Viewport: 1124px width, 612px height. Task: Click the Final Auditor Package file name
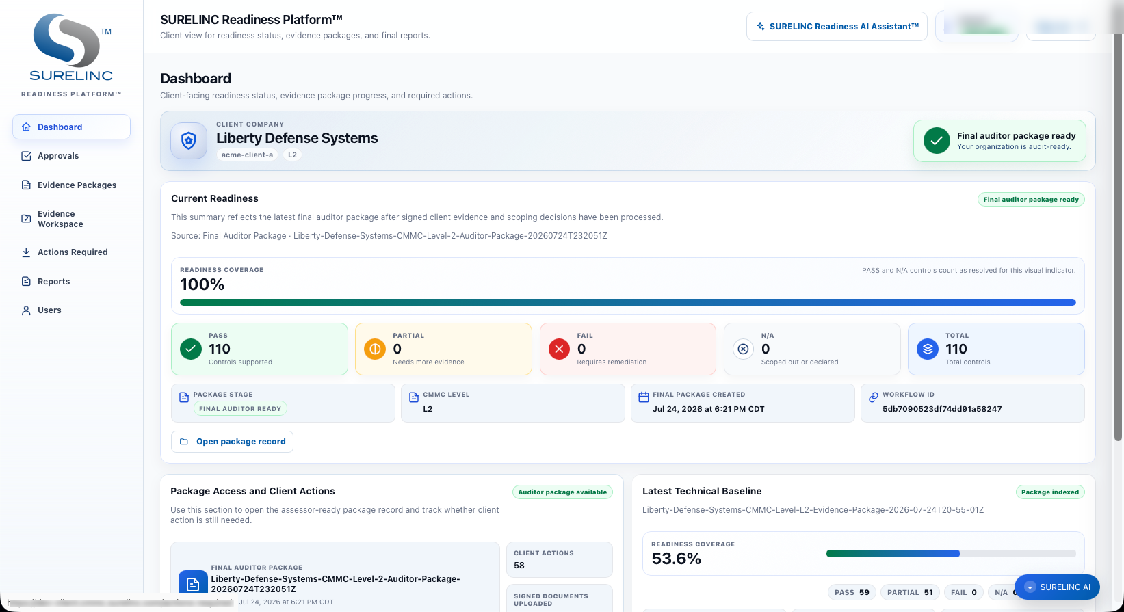[x=335, y=584]
